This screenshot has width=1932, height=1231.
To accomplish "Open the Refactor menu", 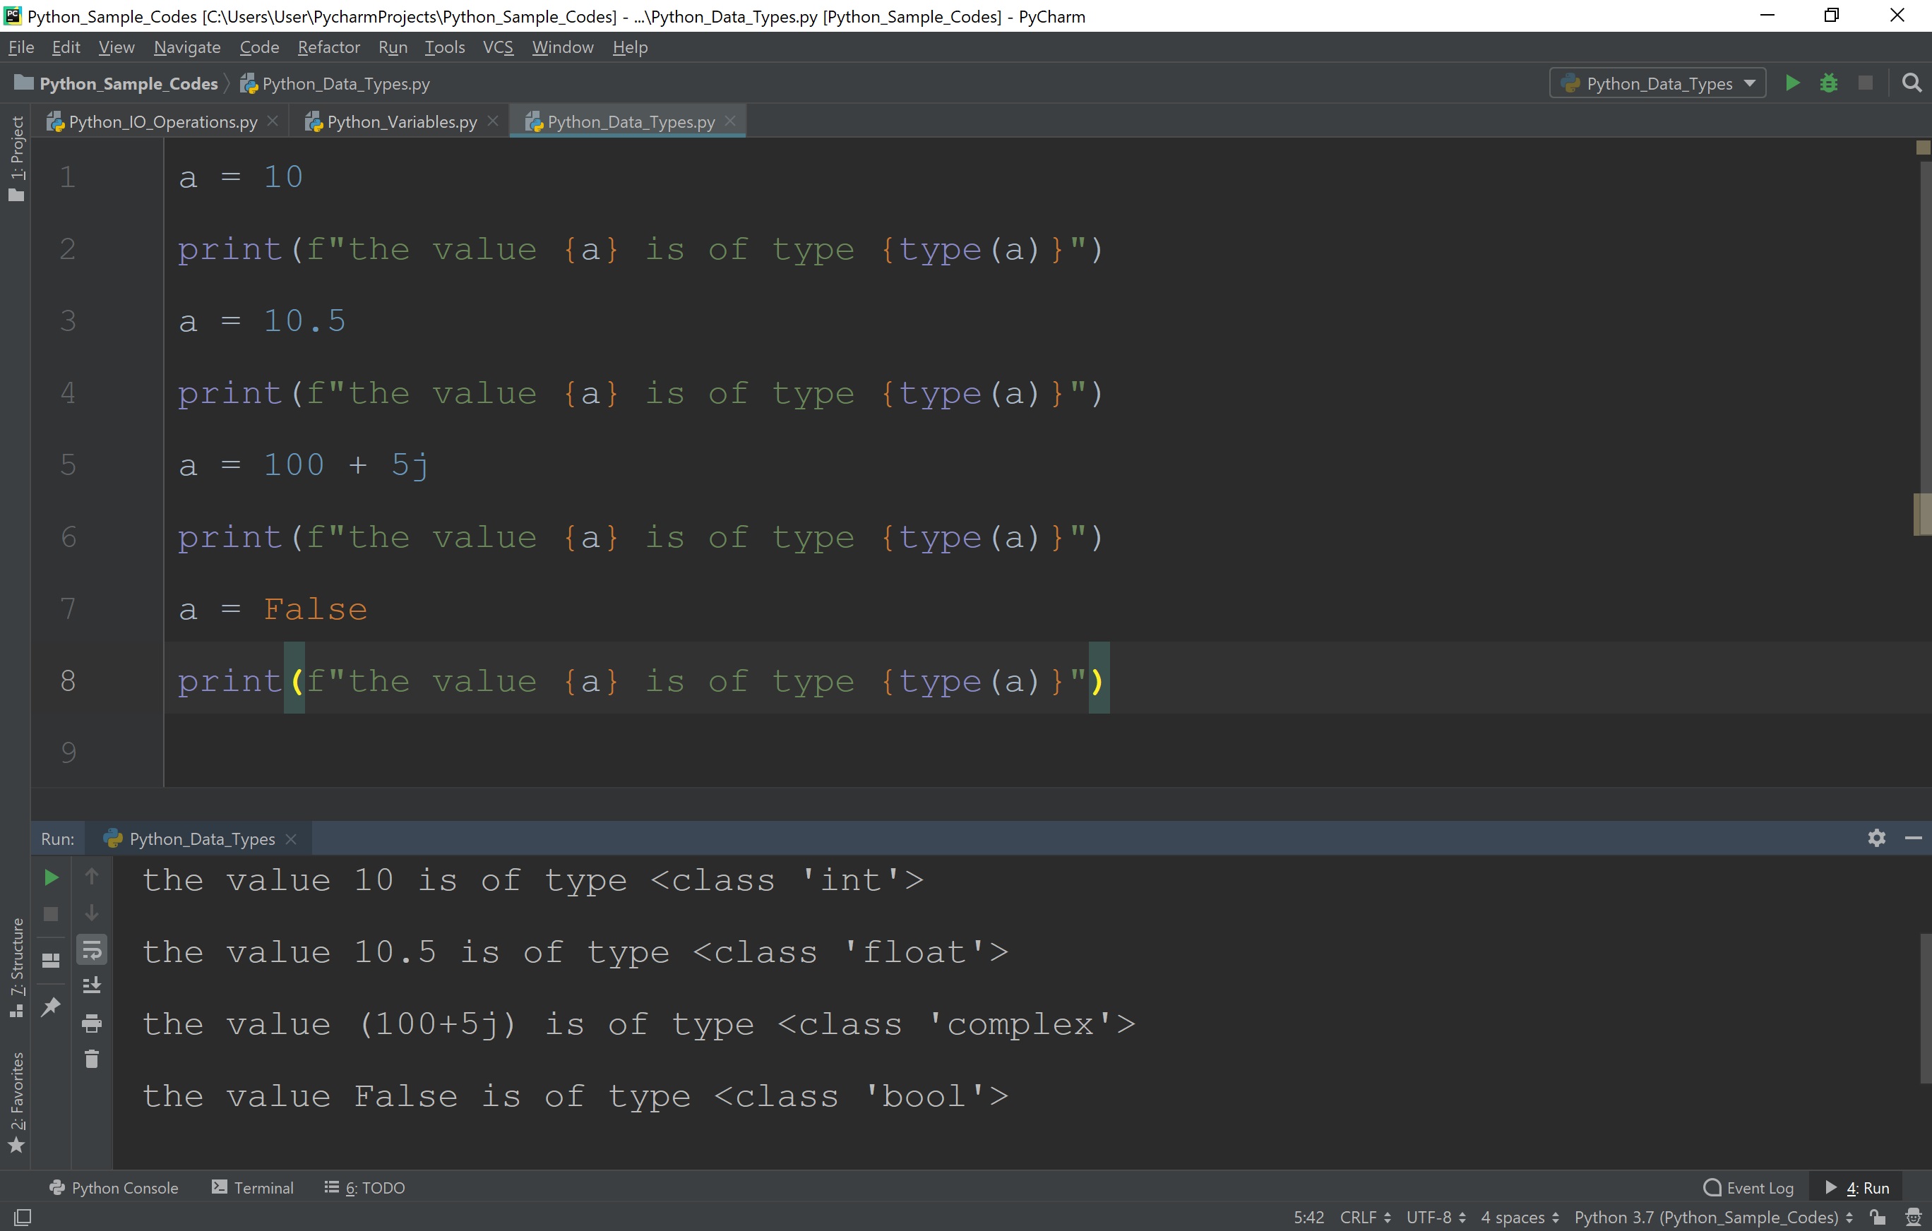I will 328,47.
